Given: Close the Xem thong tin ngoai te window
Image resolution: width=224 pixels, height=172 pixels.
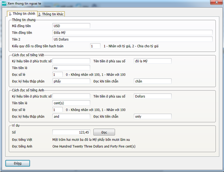Looking at the screenshot, I should coord(216,2).
